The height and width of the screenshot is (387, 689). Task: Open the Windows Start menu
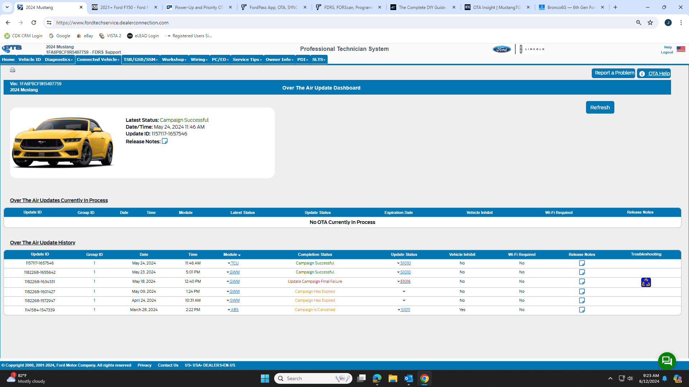click(x=265, y=378)
